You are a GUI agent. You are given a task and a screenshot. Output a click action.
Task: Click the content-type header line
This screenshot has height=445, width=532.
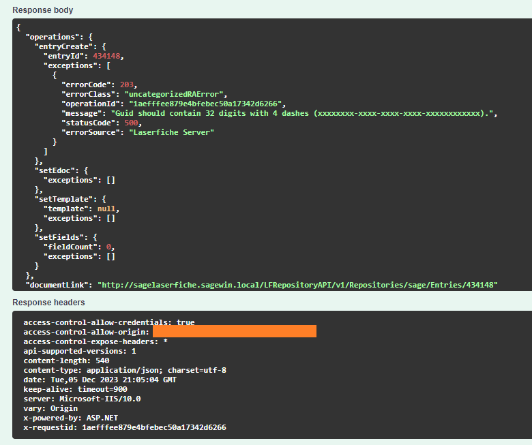124,370
